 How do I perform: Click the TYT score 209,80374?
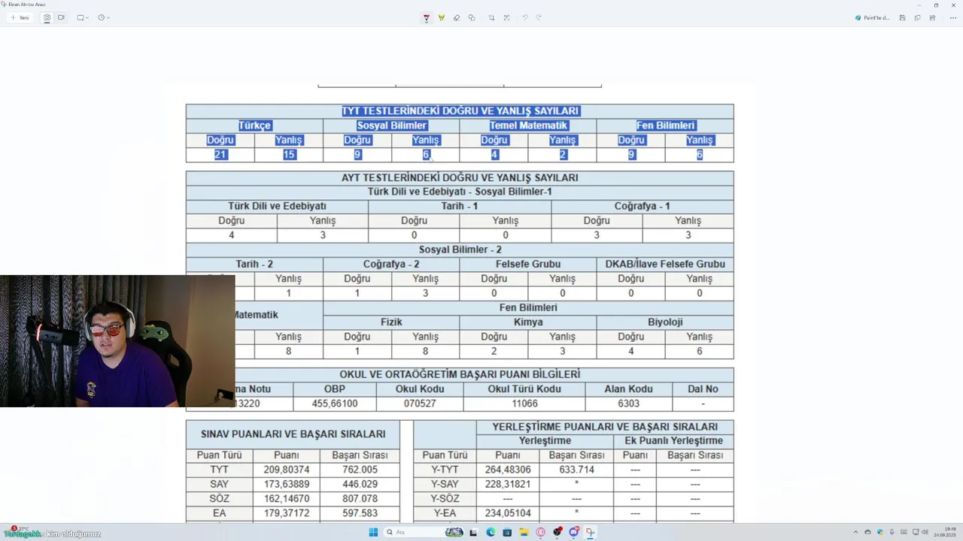coord(287,470)
